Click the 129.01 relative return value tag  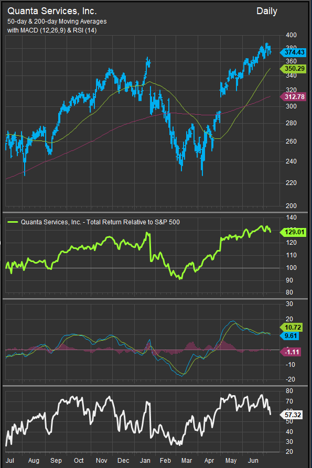(293, 232)
